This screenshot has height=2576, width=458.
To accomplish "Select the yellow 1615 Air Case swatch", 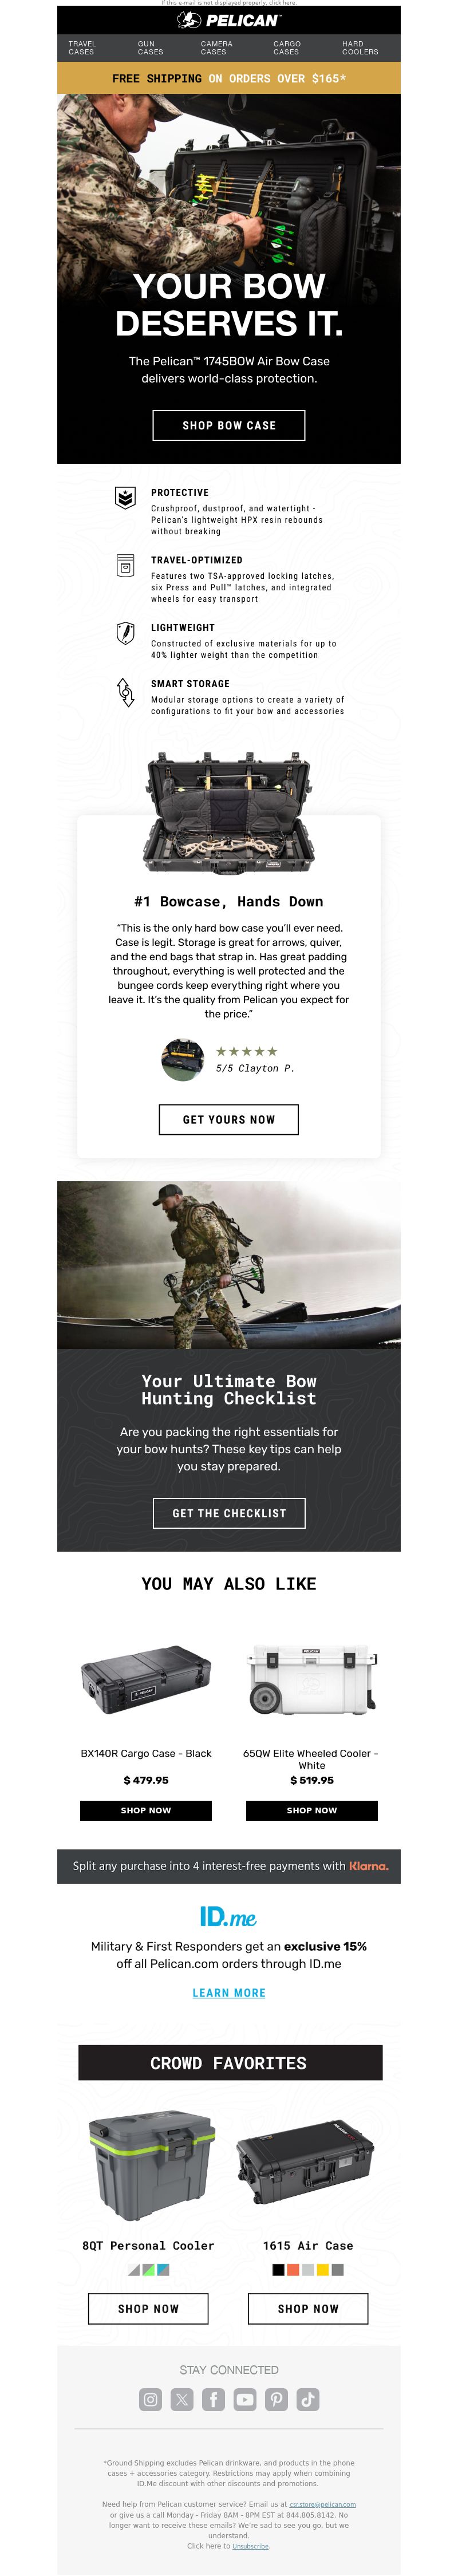I will 323,2270.
